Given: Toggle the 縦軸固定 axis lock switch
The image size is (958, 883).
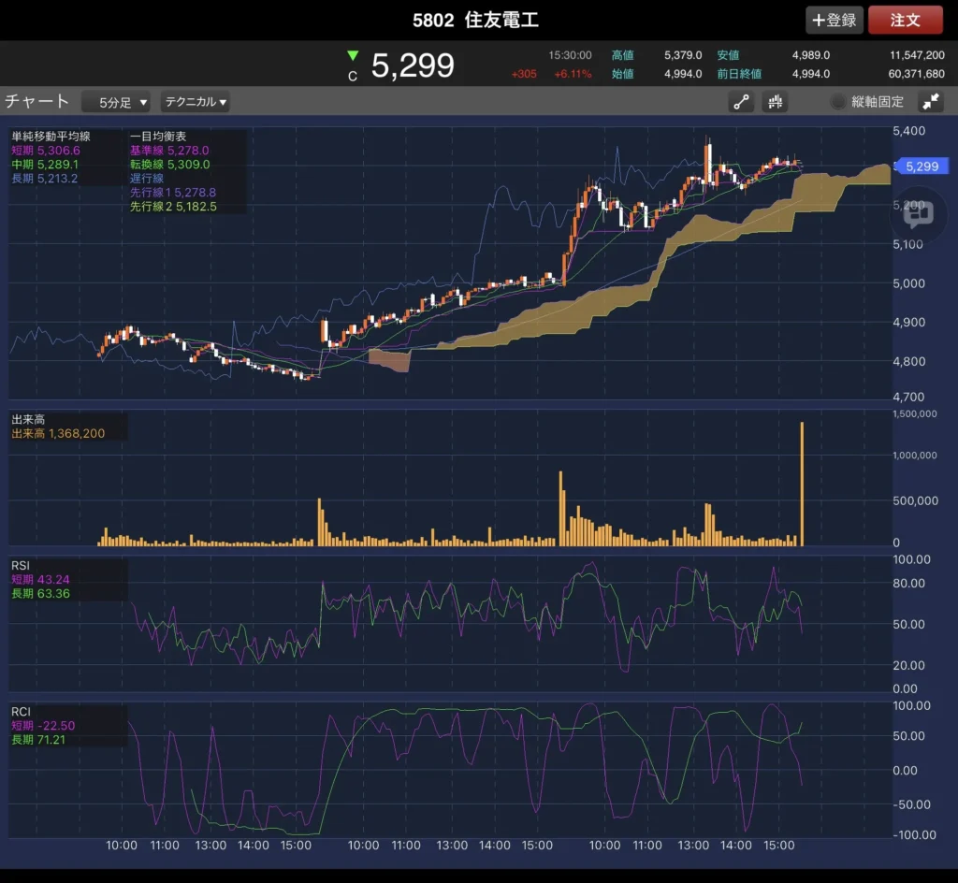Looking at the screenshot, I should [x=838, y=102].
